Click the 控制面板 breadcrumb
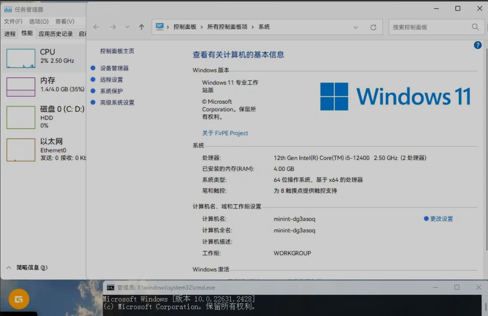488x316 pixels. pyautogui.click(x=185, y=27)
